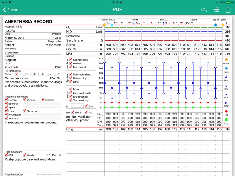
Task: Tap the BPd legend chevron icon
Action: (226, 95)
